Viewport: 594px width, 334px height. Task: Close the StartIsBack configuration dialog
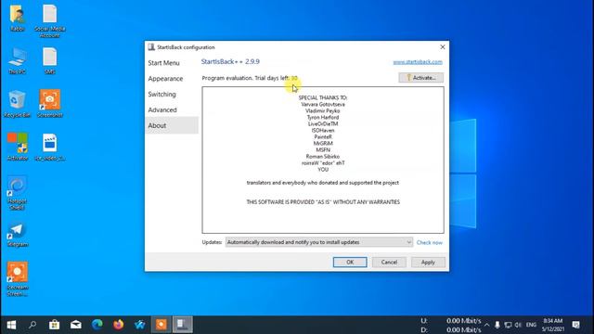coord(443,47)
